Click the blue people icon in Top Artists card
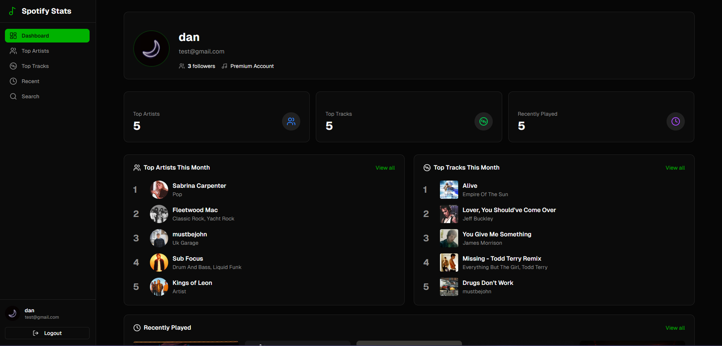Image resolution: width=722 pixels, height=346 pixels. [291, 121]
